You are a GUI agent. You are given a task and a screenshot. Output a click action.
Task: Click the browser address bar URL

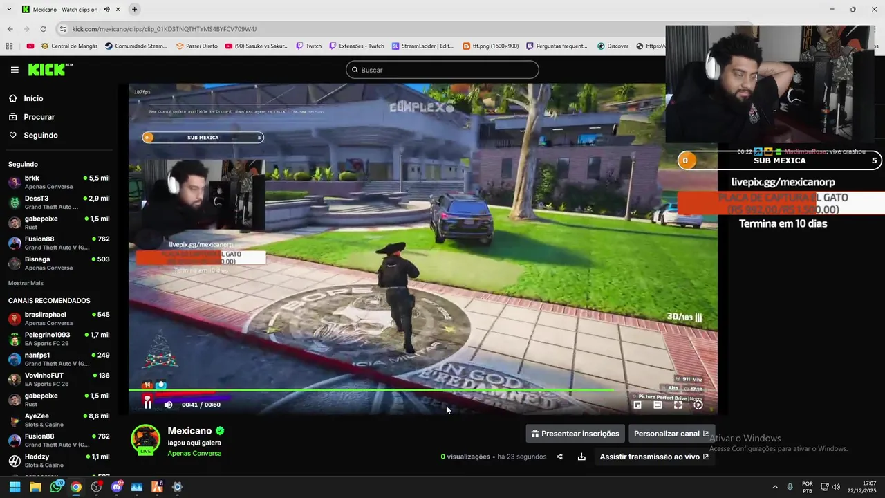(x=164, y=29)
